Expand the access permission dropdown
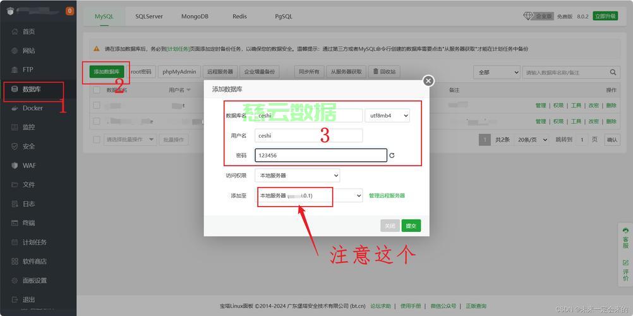633x316 pixels. coord(297,176)
